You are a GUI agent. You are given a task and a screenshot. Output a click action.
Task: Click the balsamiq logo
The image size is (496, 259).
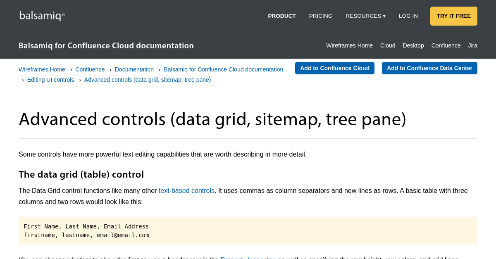coord(42,16)
